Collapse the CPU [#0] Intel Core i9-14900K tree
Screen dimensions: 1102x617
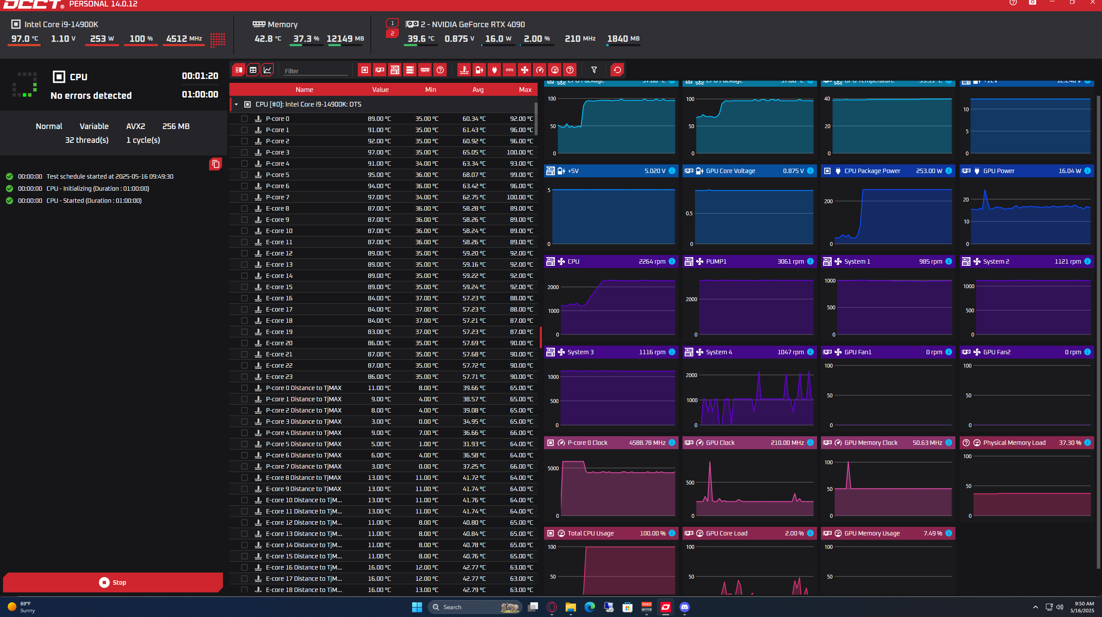pos(236,104)
